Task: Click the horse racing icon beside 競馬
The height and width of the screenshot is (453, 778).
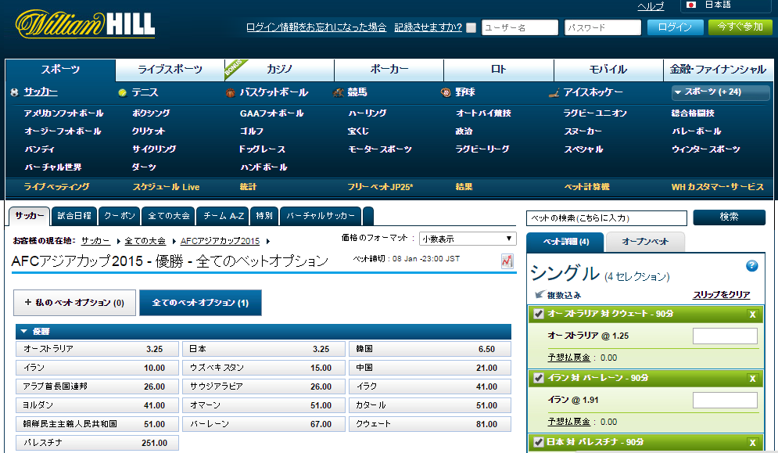Action: [339, 92]
